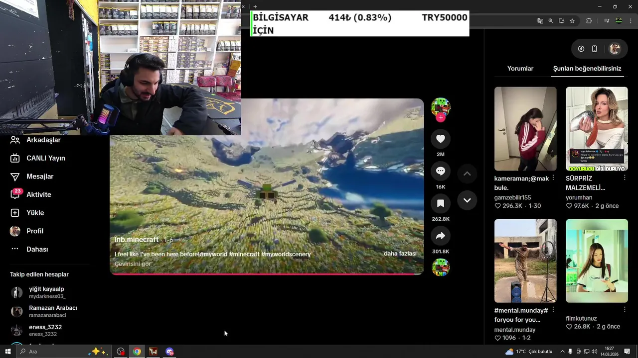Click the install app icon in address bar

[561, 21]
